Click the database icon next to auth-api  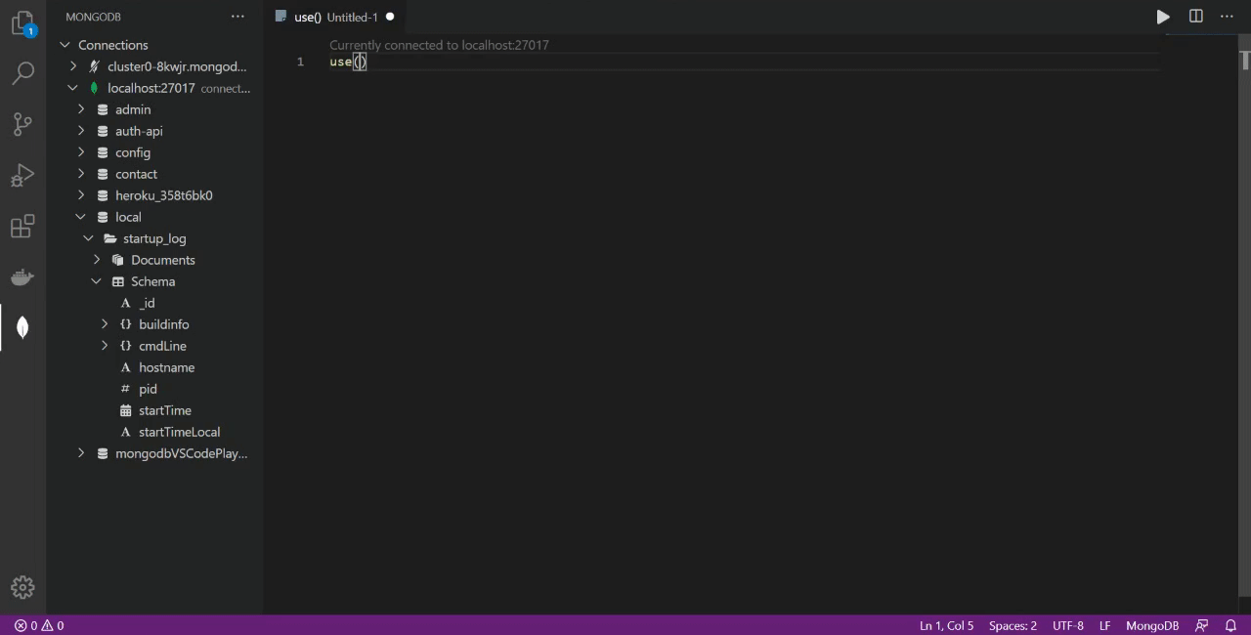pyautogui.click(x=103, y=131)
